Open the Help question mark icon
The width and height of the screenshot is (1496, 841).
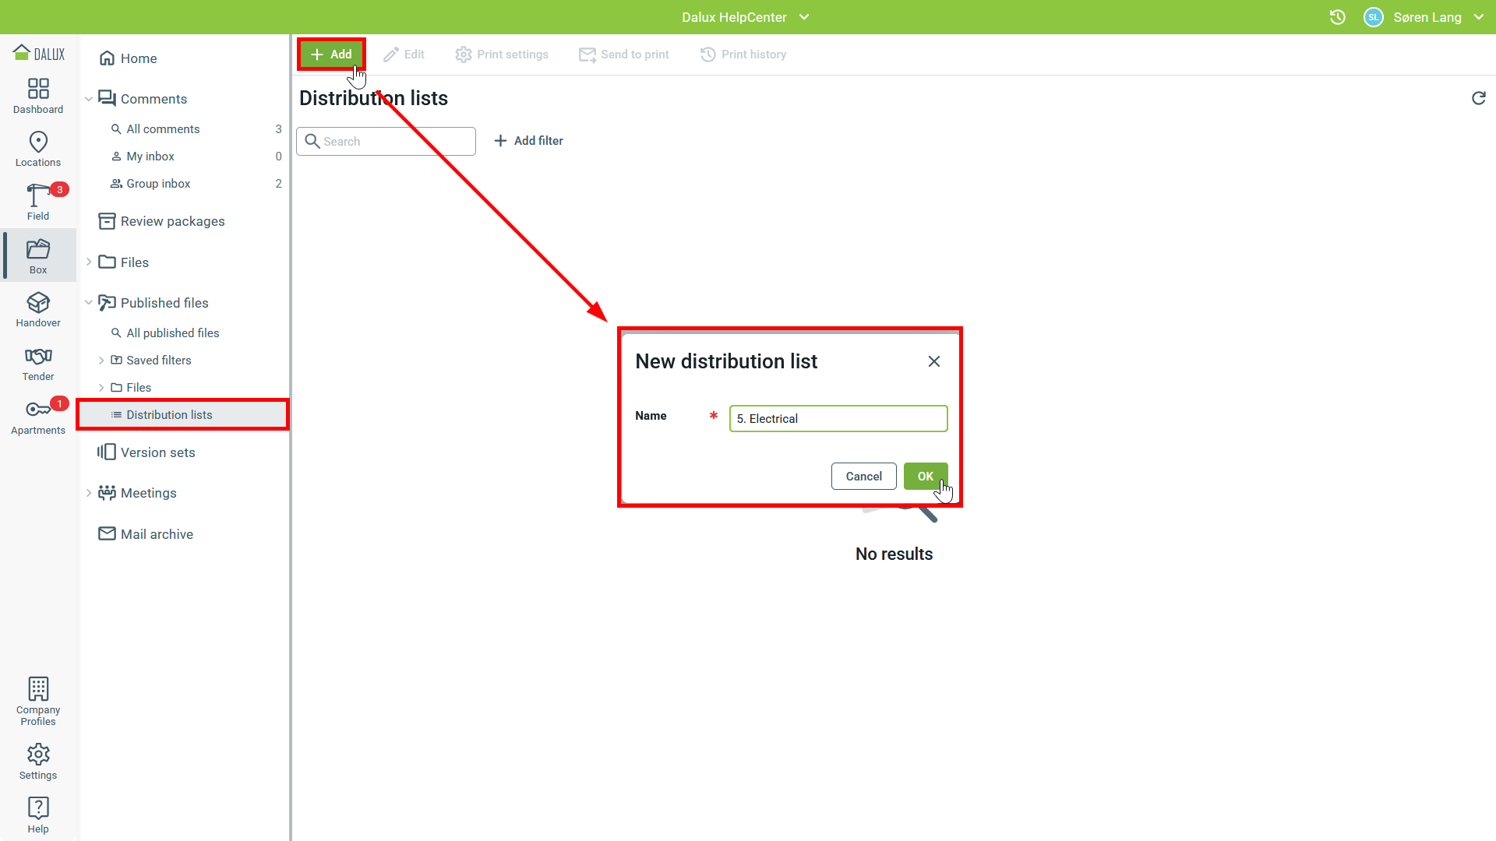[x=38, y=808]
